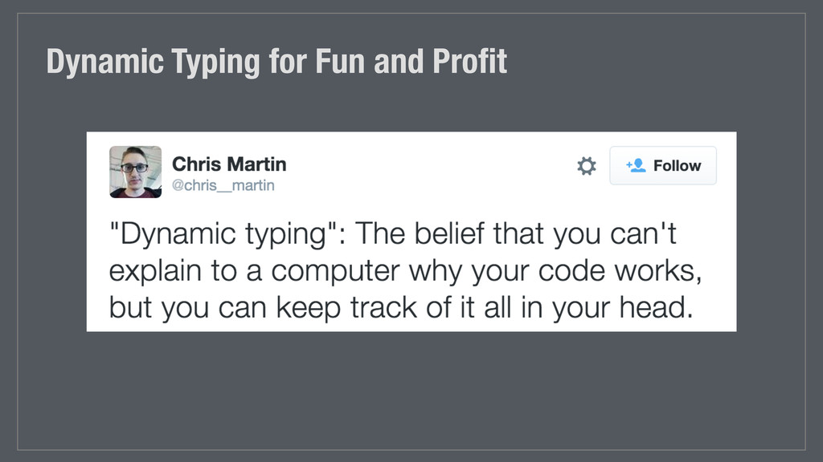Click the word 'keep' in the tweet
The height and width of the screenshot is (462, 823).
coord(309,307)
